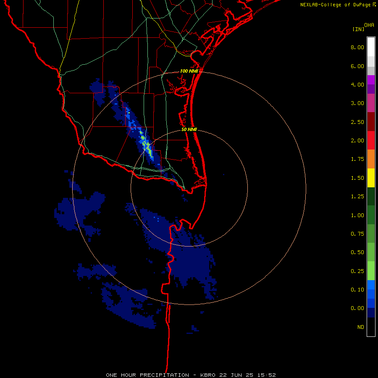The image size is (378, 378).
Task: Click the 8.00 legend value
Action: pos(357,47)
